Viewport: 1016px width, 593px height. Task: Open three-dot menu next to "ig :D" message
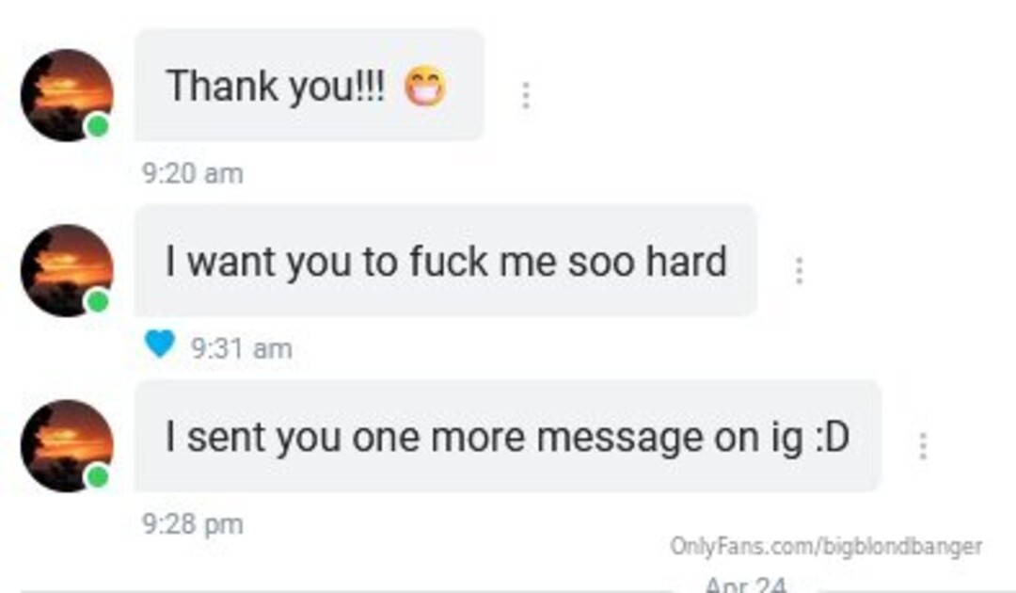(923, 446)
